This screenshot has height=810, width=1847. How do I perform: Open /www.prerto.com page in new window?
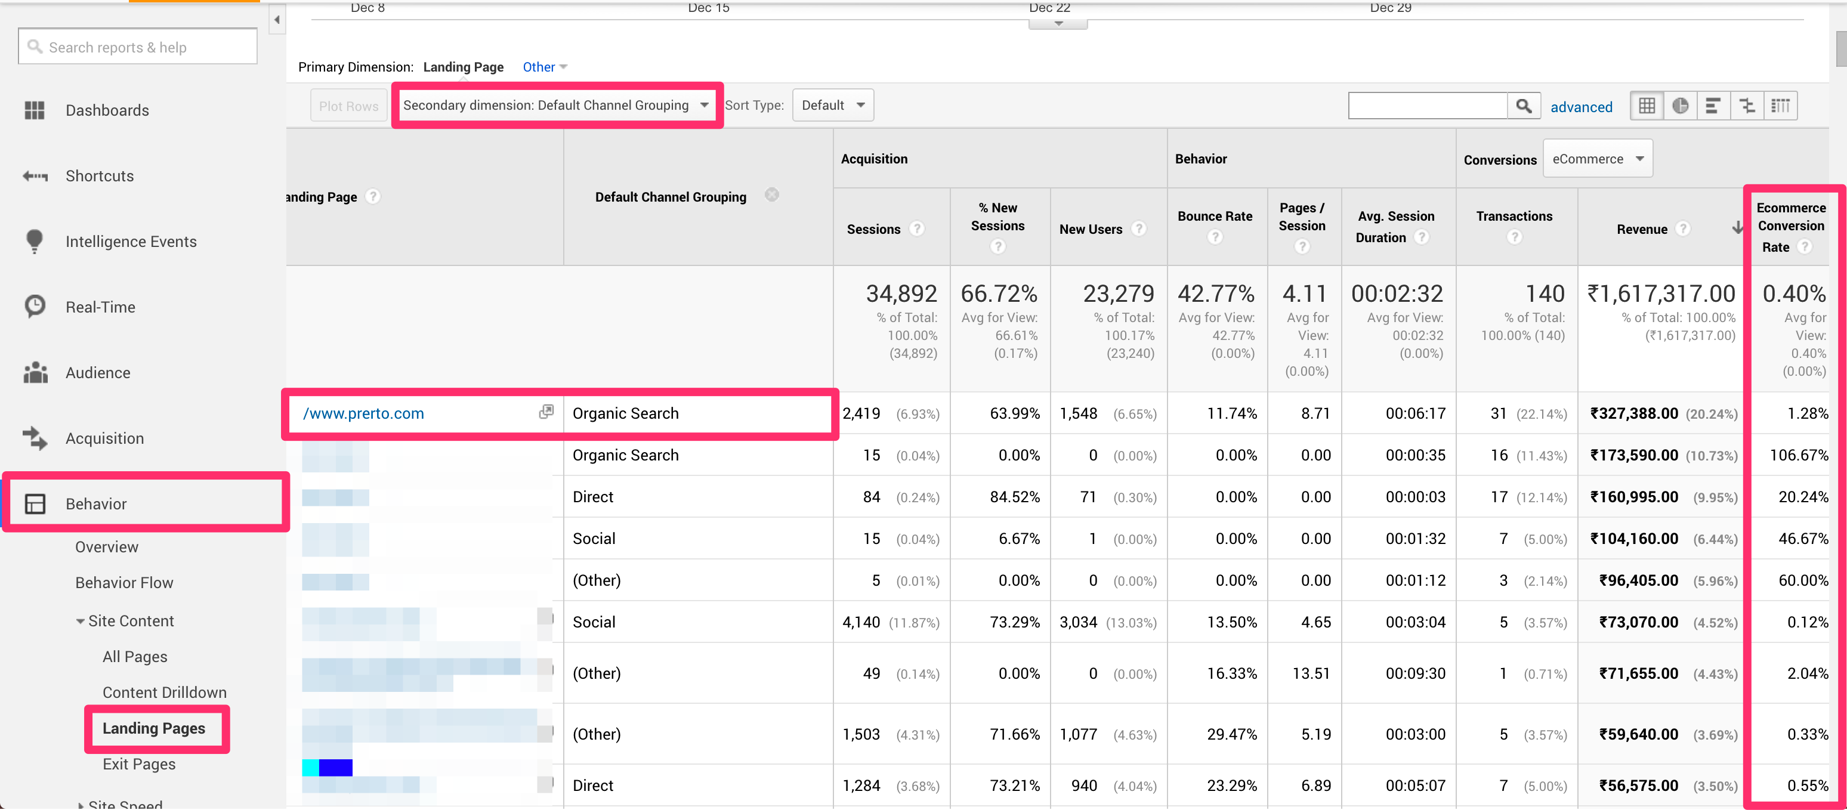546,412
